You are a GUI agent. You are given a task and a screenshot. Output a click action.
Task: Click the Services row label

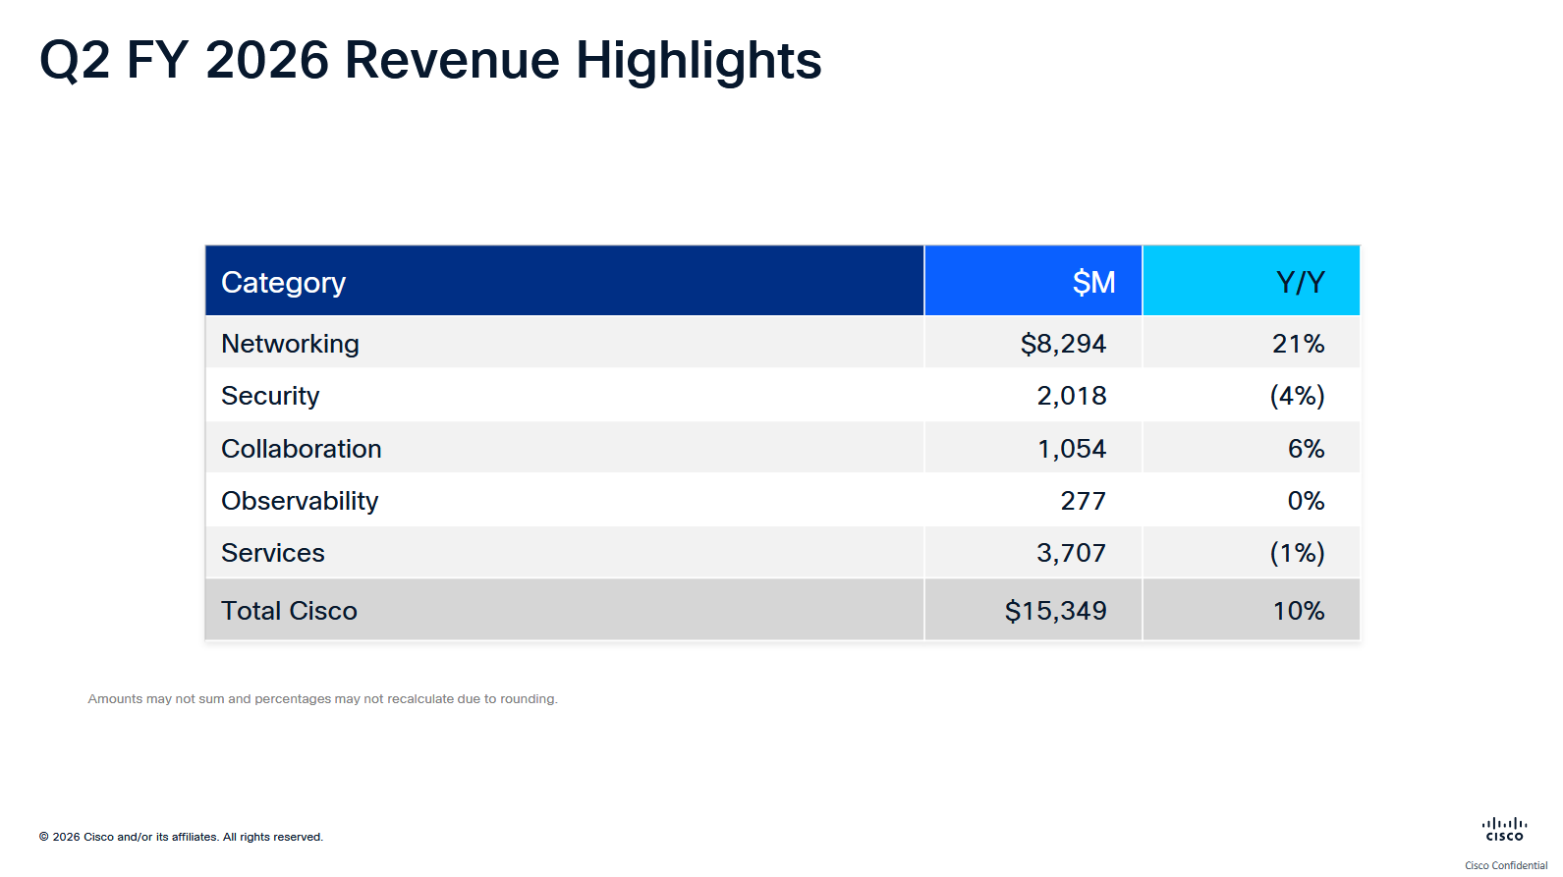[x=272, y=553]
